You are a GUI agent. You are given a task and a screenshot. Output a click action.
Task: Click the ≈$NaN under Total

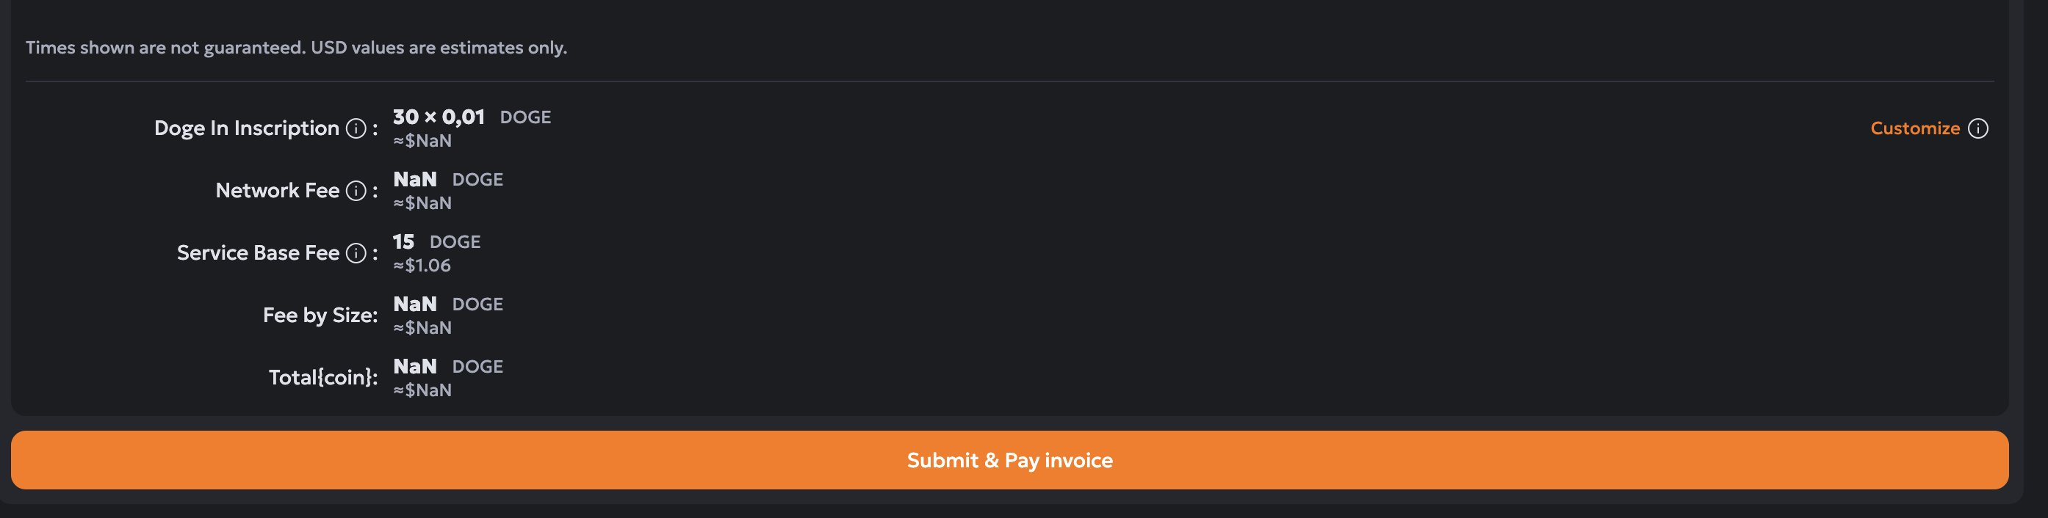[422, 390]
